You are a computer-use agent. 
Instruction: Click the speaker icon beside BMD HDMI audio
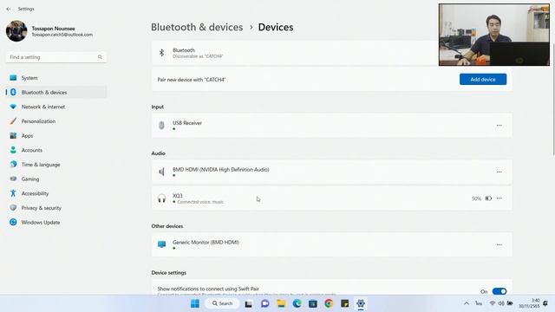point(161,172)
